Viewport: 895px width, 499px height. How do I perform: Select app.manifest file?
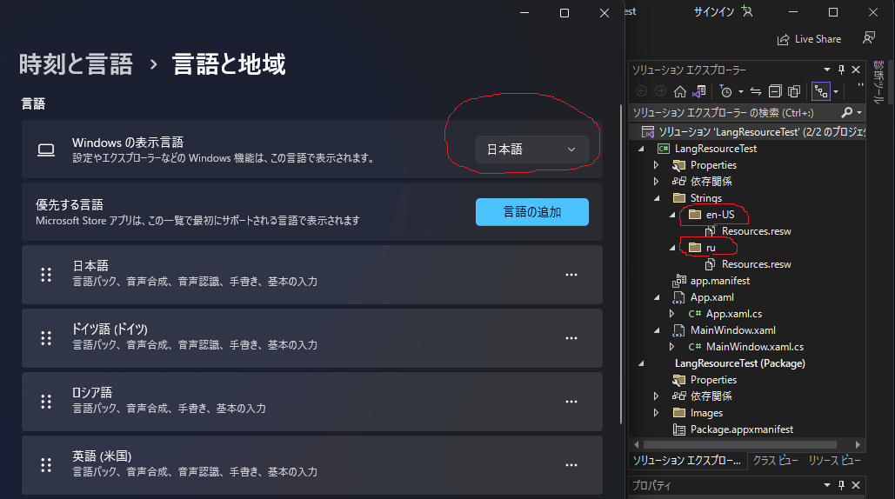[720, 281]
